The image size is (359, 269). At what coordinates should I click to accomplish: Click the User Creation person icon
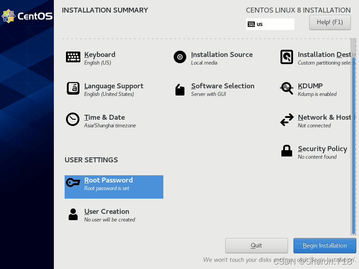coord(73,214)
